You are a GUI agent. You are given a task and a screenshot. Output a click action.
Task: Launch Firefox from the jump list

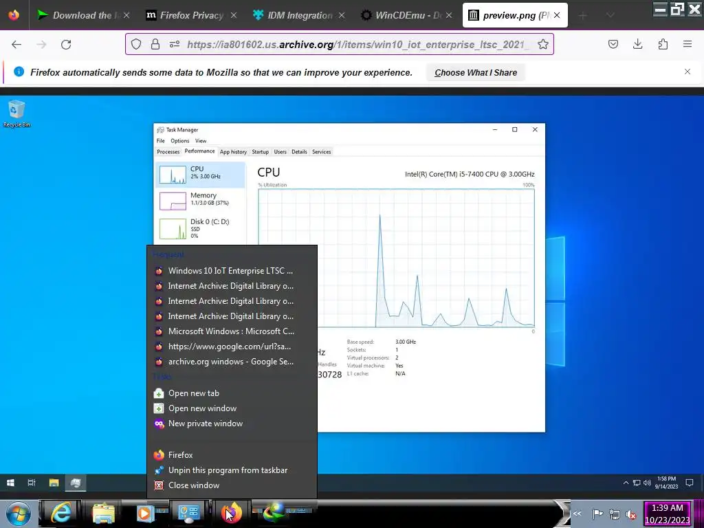[x=232, y=455]
